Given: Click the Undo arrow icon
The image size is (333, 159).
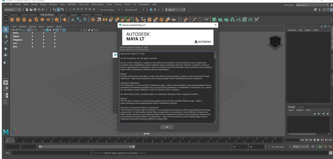Looking at the screenshot, I should click(39, 9).
